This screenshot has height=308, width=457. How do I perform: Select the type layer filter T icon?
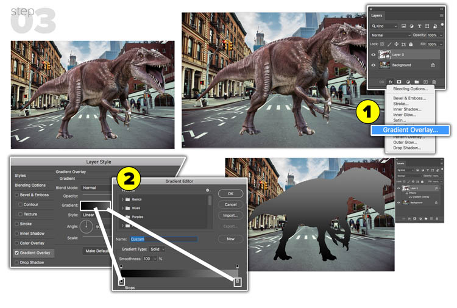tap(419, 26)
